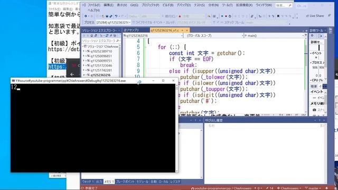Close the q11252363216_v1.c tab
338x190 pixels.
(187, 31)
